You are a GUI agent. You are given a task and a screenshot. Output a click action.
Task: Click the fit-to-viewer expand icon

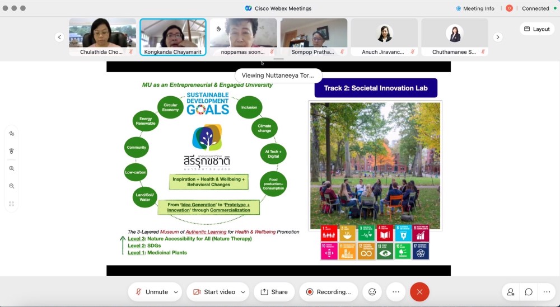point(11,204)
